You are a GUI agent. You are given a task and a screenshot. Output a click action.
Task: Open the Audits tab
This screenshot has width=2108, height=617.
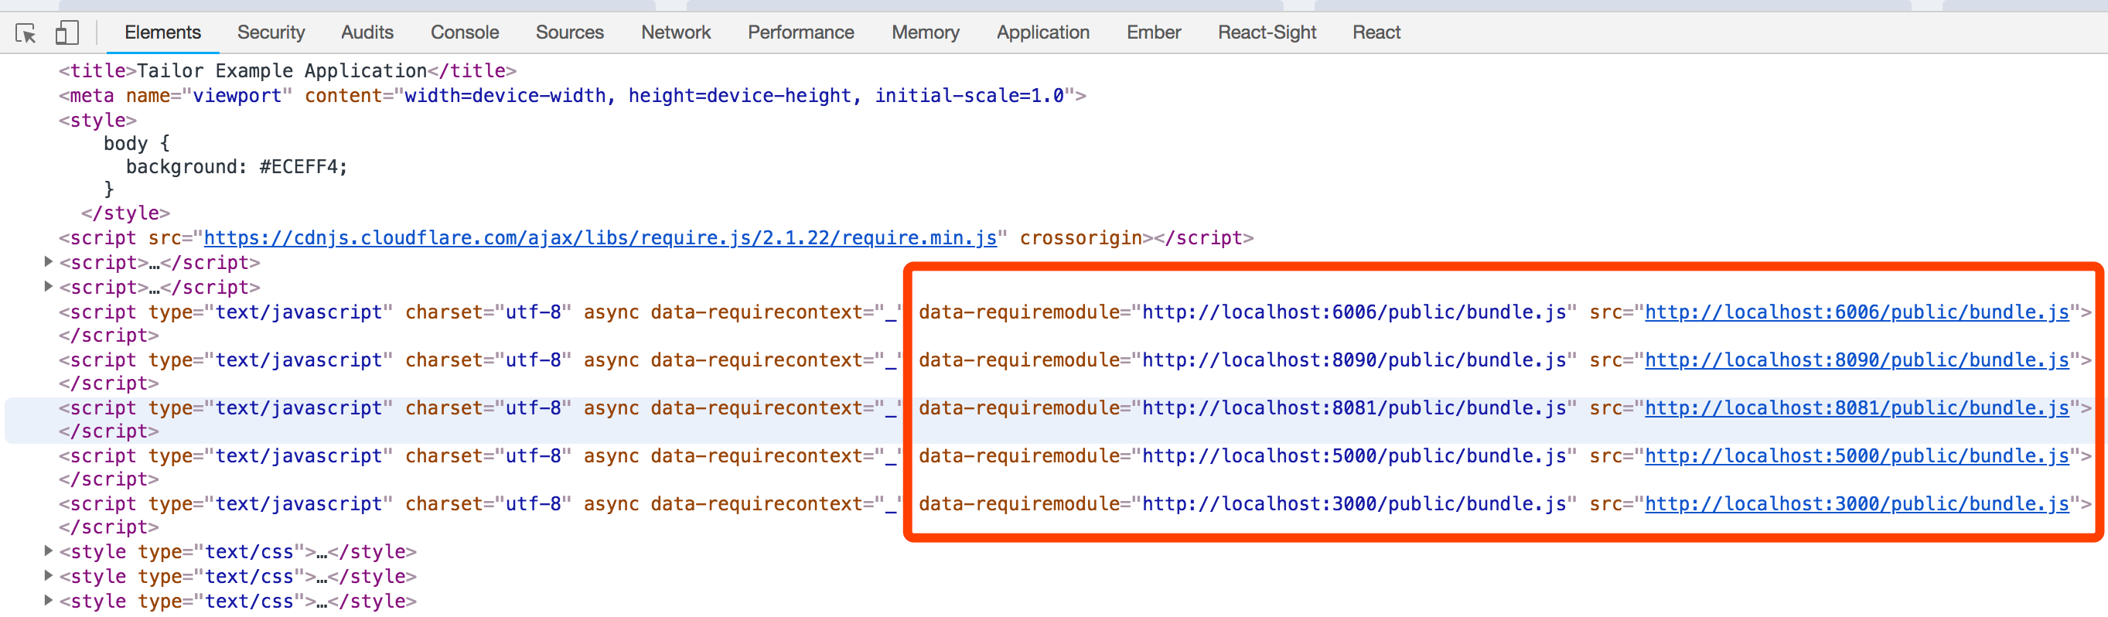367,32
